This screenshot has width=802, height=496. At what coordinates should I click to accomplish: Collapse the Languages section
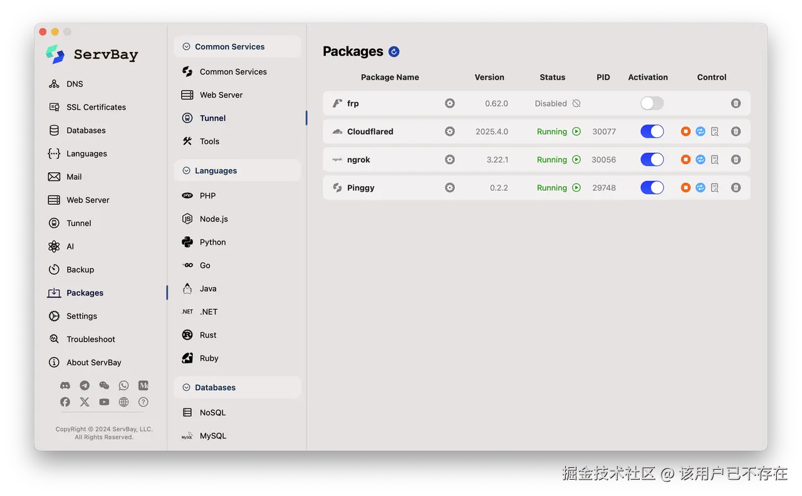[237, 171]
